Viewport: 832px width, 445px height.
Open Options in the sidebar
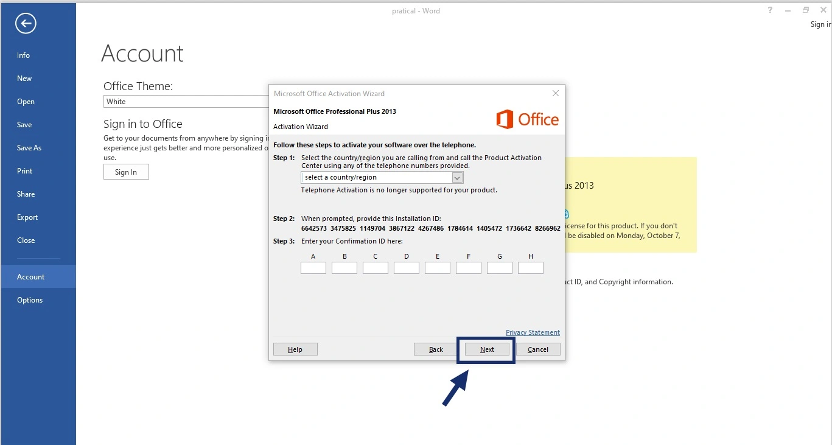pos(30,300)
